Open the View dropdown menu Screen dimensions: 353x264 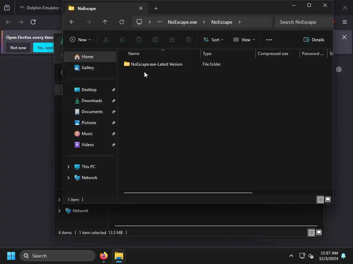244,40
